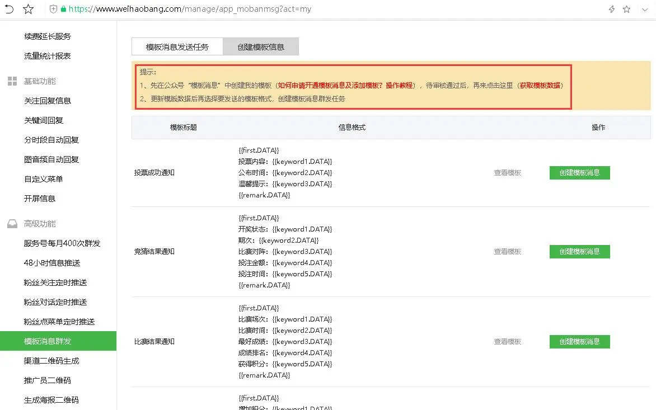Click the address bar URL field
The width and height of the screenshot is (656, 410).
point(190,9)
